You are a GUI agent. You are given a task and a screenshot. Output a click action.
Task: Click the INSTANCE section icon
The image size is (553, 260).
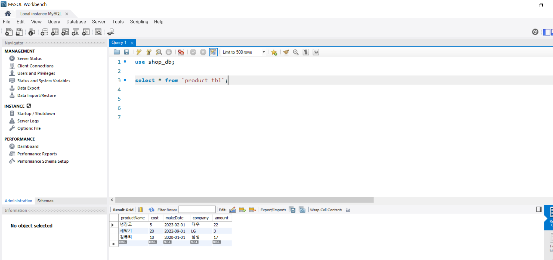click(29, 106)
